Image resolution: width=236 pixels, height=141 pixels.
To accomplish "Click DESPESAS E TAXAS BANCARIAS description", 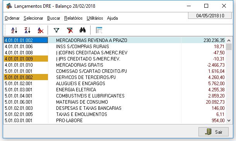I will tap(89, 108).
